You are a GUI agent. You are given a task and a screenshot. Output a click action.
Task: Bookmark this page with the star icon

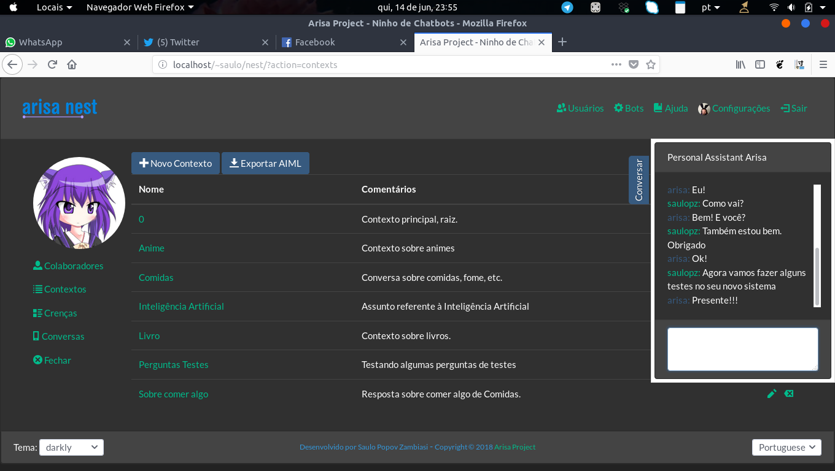pyautogui.click(x=651, y=64)
